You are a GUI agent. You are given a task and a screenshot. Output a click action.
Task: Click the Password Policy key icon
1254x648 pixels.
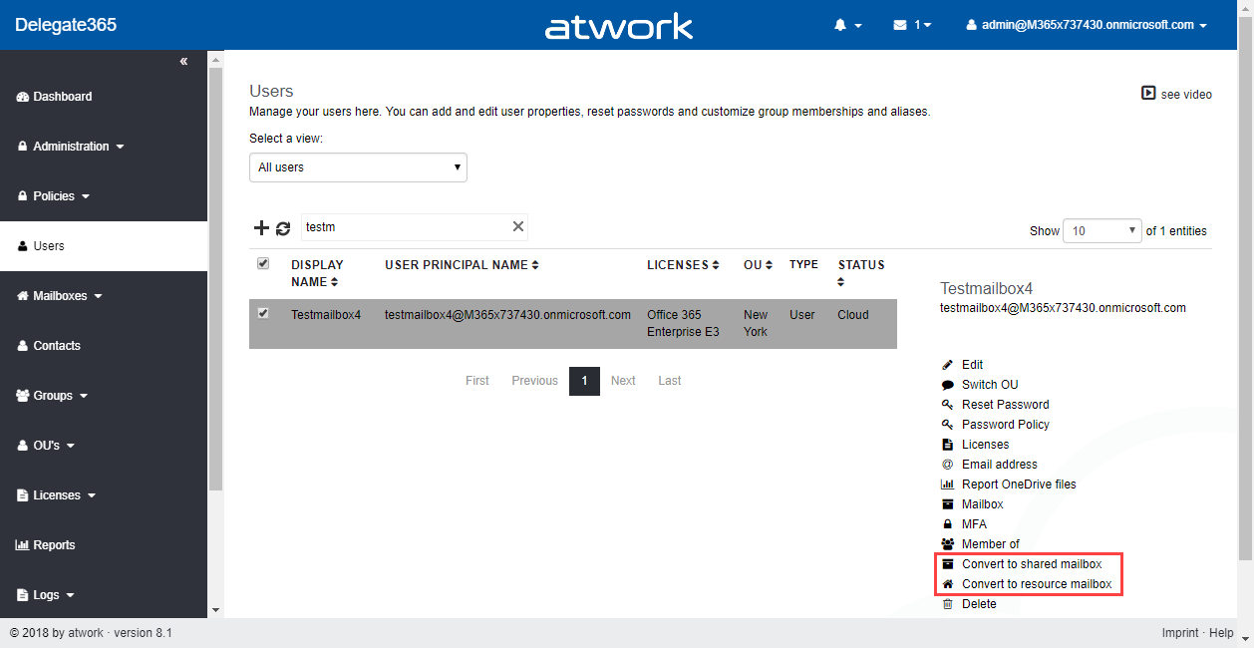click(948, 425)
